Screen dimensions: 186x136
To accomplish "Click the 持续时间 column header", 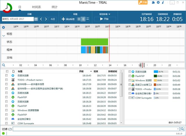I will [x=112, y=71].
